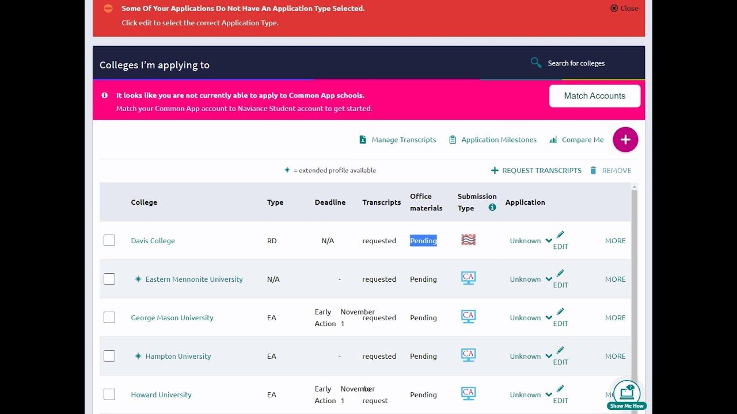Click the table scrollbar
Viewport: 737px width, 414px height.
(635, 287)
